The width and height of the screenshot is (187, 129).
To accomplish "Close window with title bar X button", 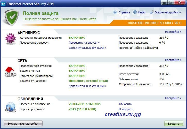I will [x=180, y=2].
